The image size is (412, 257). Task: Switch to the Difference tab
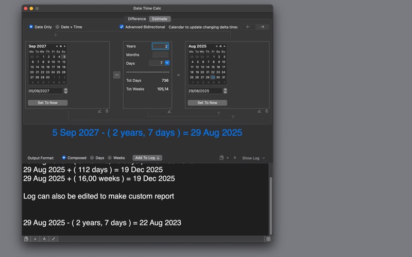pyautogui.click(x=136, y=19)
